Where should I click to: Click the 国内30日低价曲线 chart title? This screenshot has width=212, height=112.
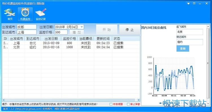tap(154, 28)
